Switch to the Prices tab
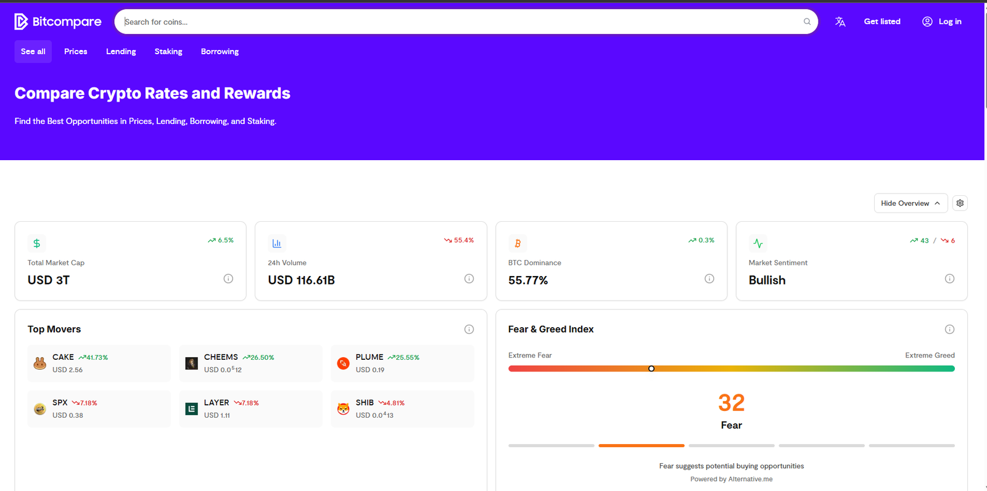The image size is (987, 491). tap(76, 52)
